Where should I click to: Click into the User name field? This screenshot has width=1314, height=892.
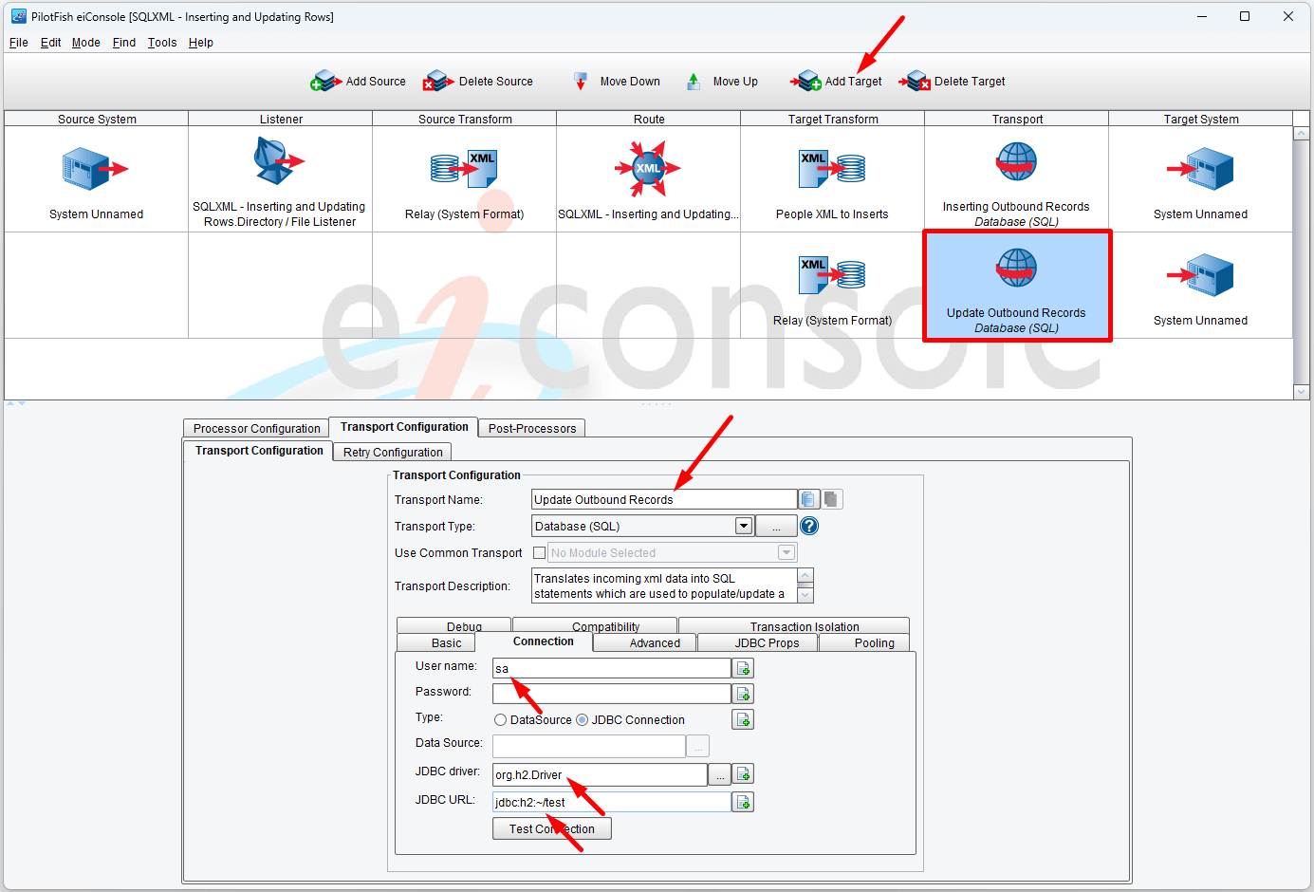612,668
